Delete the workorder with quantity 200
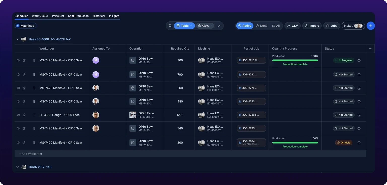Screen dimensions: 387x185 tap(24, 143)
